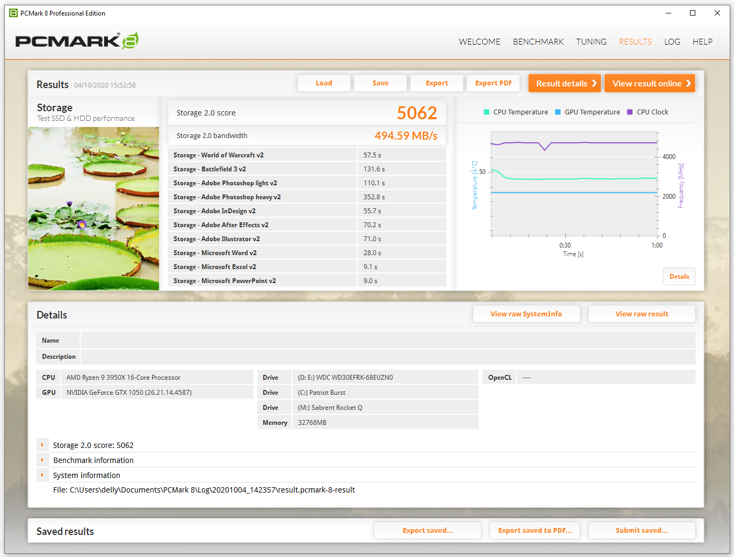Open the Help tab

tap(702, 41)
